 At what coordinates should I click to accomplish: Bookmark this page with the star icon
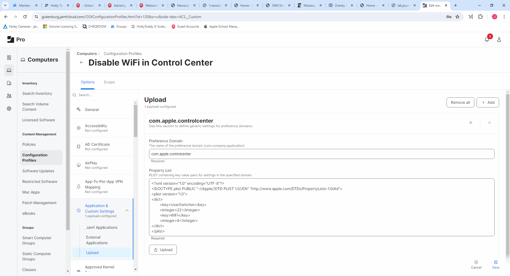tap(457, 17)
